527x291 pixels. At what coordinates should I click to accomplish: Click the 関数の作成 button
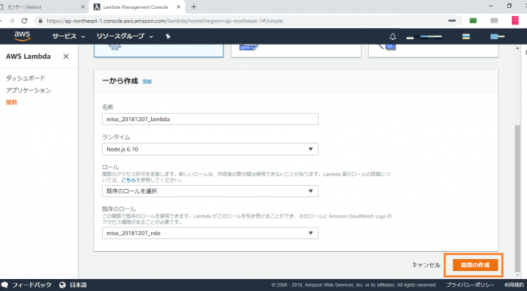point(475,265)
